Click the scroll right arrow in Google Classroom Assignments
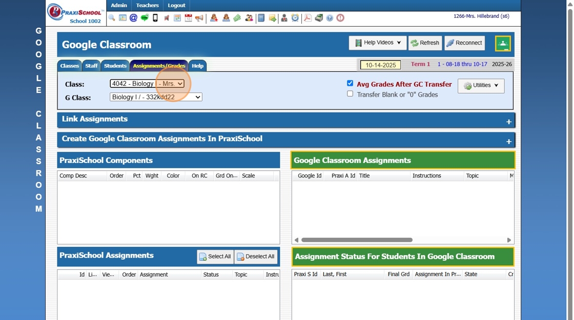This screenshot has height=320, width=574. [x=509, y=240]
